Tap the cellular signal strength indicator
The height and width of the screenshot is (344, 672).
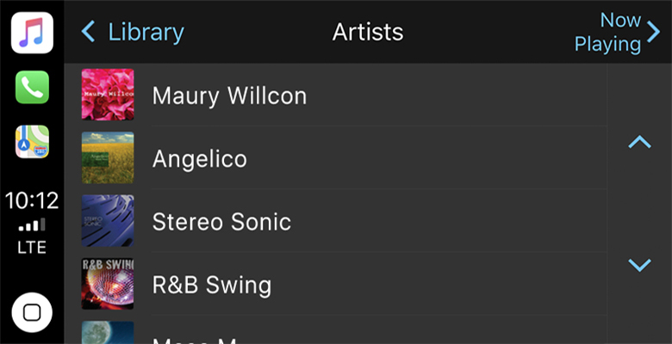(x=32, y=225)
